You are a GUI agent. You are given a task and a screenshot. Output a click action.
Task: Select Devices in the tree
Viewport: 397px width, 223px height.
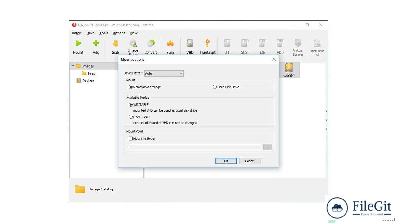(88, 81)
